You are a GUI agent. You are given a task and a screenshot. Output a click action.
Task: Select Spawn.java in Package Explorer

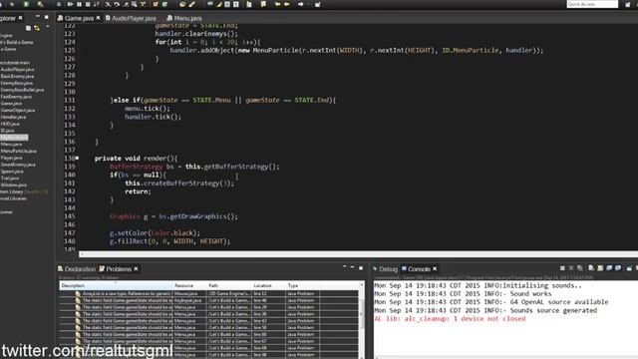(12, 171)
